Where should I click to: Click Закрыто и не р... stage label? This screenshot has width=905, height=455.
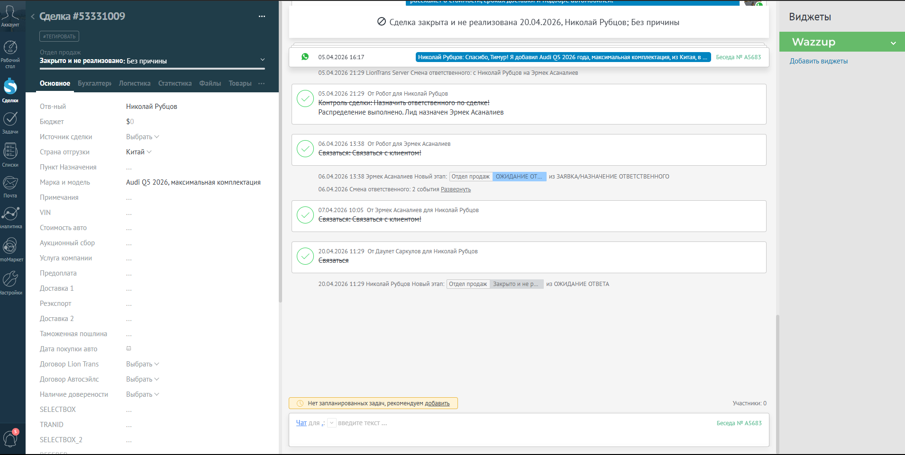(x=517, y=284)
